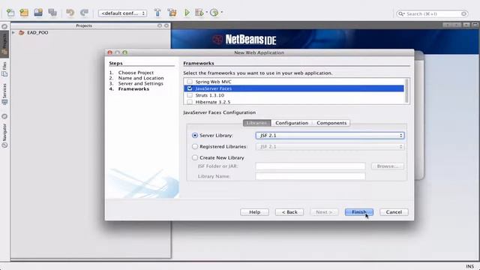
Task: Enable the Struts 1.3.10 checkbox
Action: [190, 95]
